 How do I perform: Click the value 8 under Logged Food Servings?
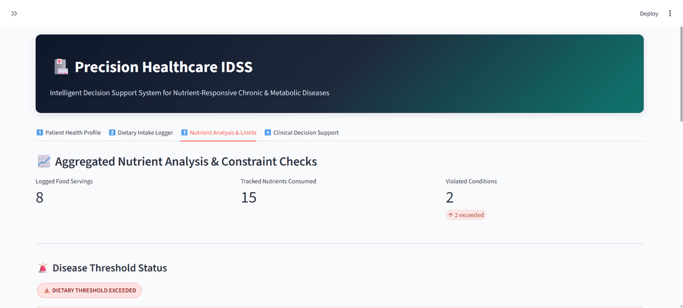(x=39, y=198)
